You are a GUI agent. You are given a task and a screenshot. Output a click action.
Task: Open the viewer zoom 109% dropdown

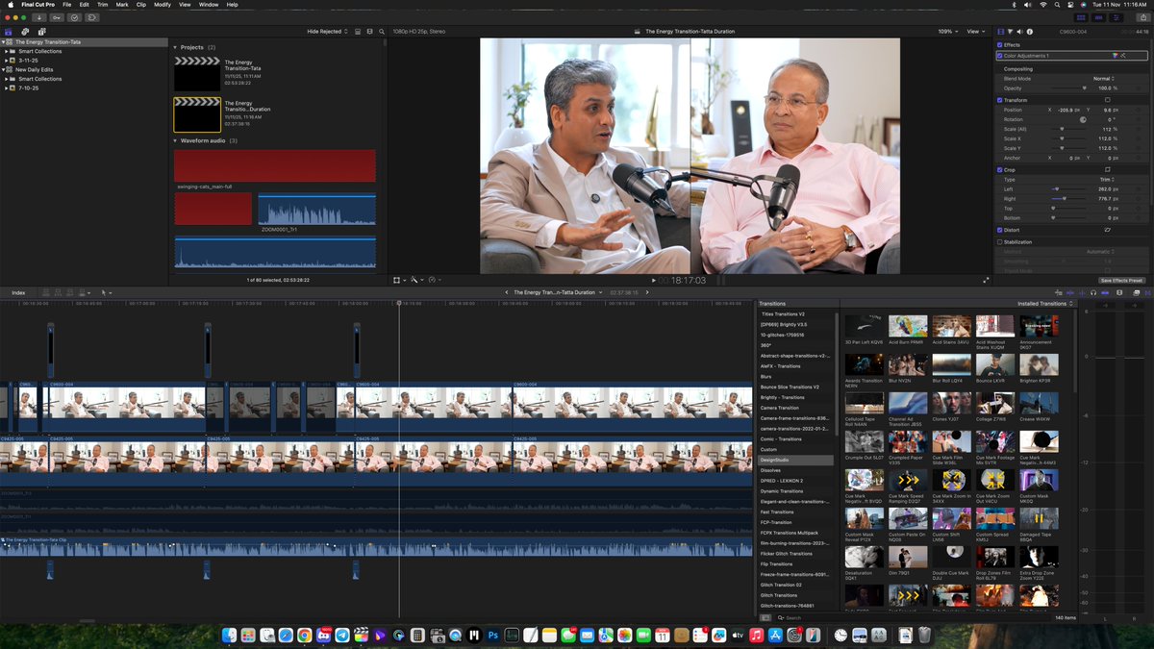coord(946,32)
